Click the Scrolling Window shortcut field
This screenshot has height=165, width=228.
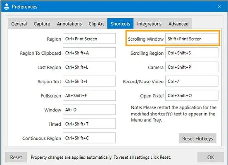[192, 39]
